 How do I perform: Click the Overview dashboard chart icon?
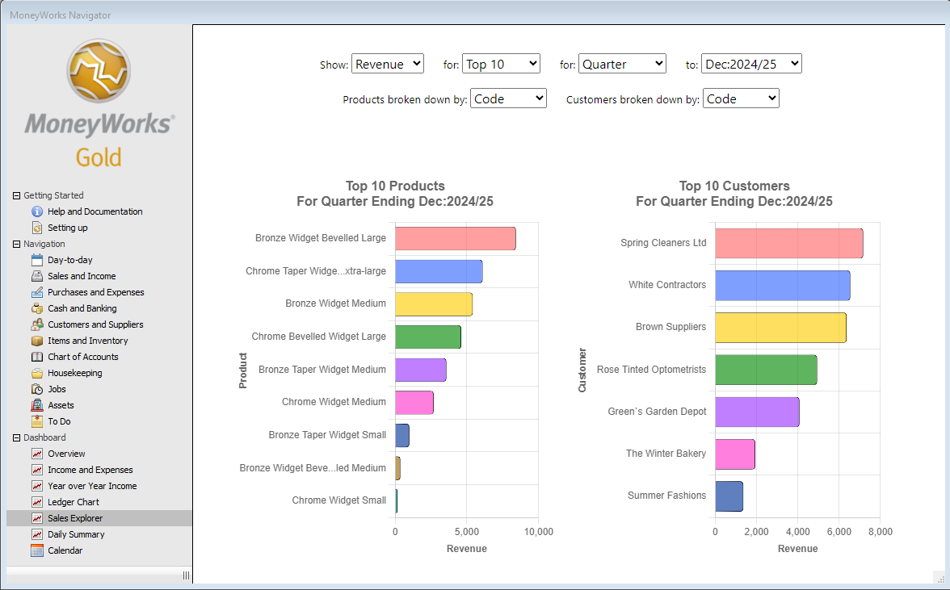tap(37, 454)
